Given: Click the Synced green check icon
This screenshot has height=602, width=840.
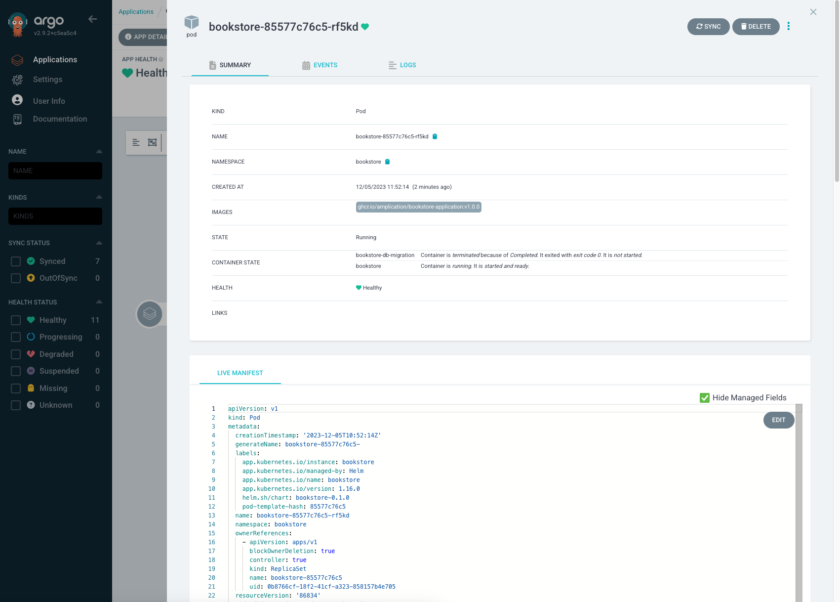Looking at the screenshot, I should coord(31,261).
